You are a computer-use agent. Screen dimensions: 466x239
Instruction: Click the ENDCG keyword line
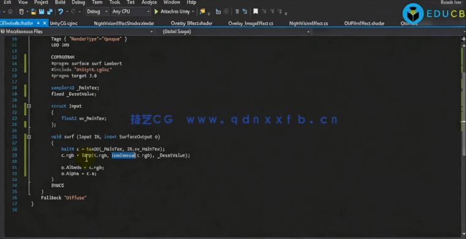[x=58, y=186]
